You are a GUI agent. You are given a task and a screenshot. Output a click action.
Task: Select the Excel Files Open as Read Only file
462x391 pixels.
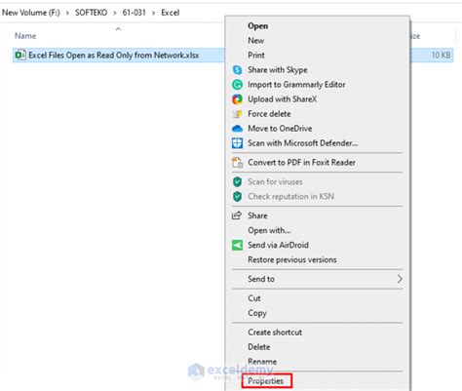(x=114, y=56)
